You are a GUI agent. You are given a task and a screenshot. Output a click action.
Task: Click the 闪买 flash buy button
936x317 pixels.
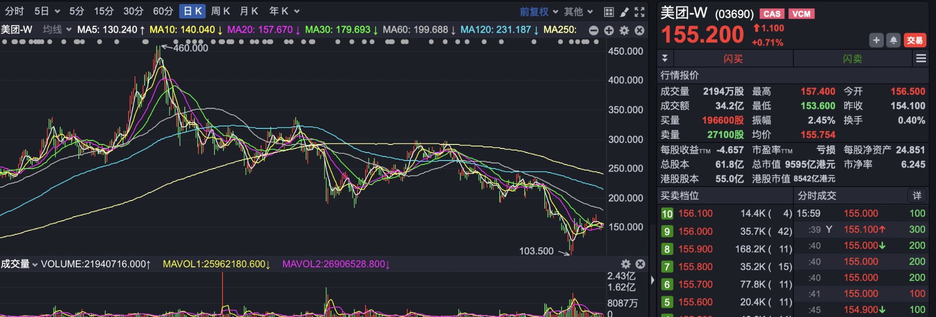[x=733, y=59]
